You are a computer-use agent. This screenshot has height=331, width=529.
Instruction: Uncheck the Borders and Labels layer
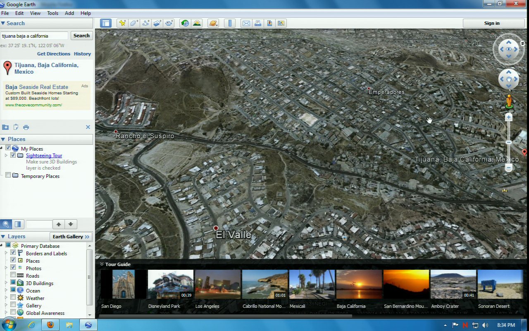click(13, 253)
